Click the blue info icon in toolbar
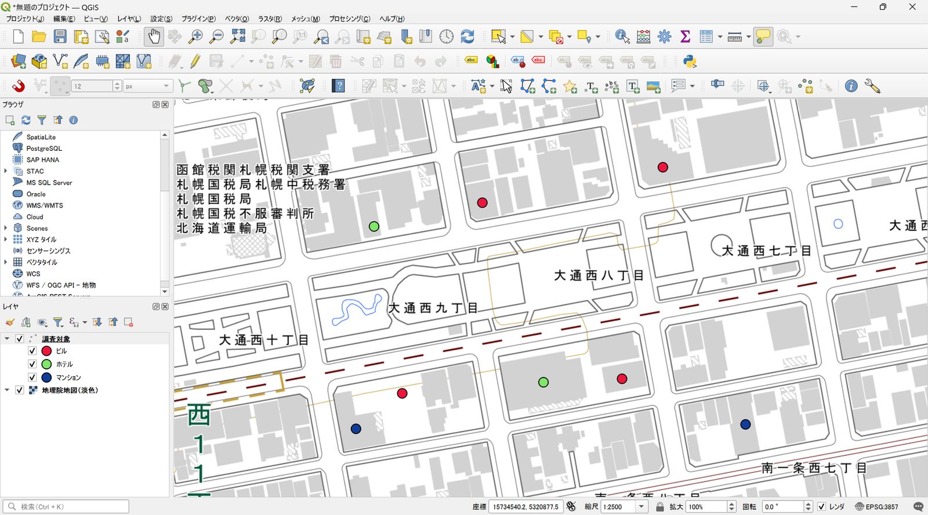 coord(851,86)
